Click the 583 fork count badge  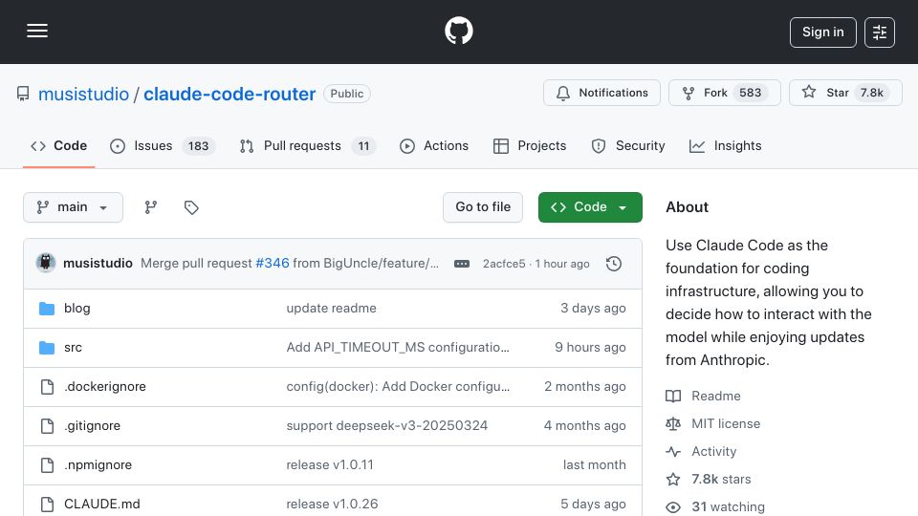[750, 93]
